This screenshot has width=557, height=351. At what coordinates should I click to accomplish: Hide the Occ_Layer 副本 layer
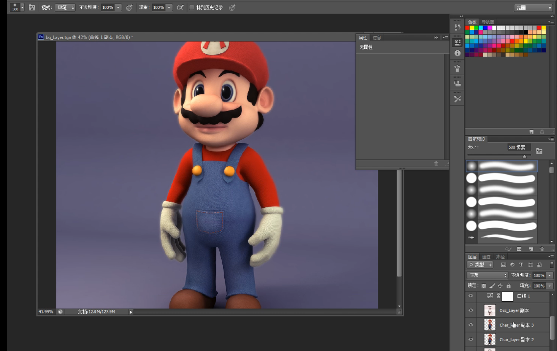click(x=471, y=310)
